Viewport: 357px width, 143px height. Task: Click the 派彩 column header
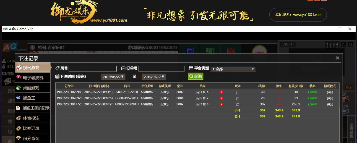[x=279, y=86]
